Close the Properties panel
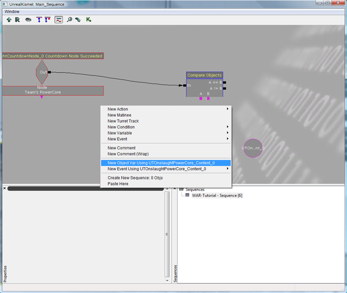 click(5, 188)
